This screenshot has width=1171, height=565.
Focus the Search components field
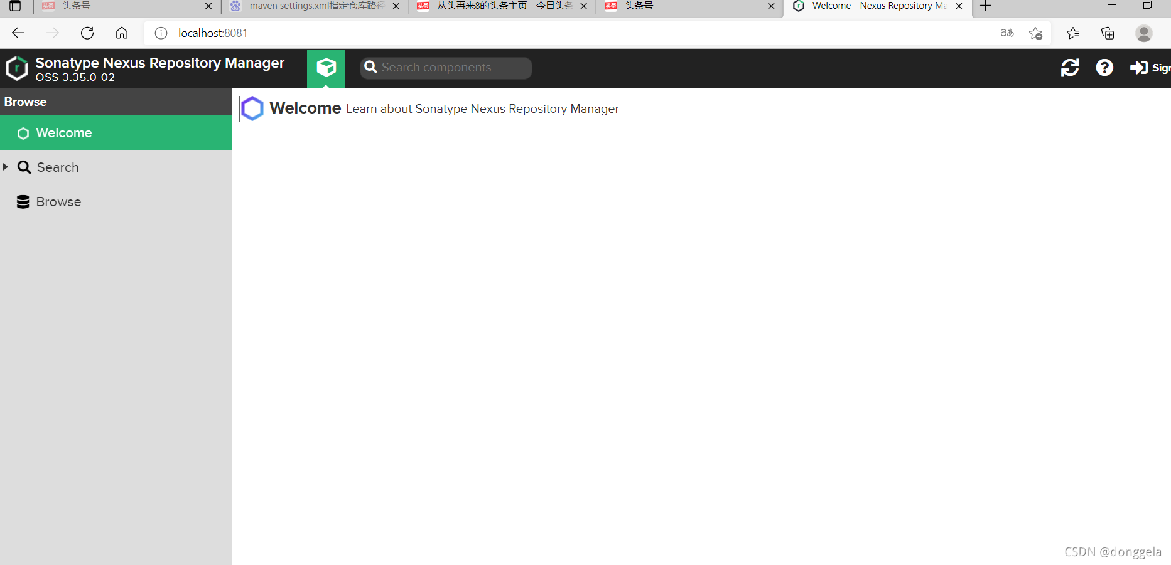coord(446,68)
